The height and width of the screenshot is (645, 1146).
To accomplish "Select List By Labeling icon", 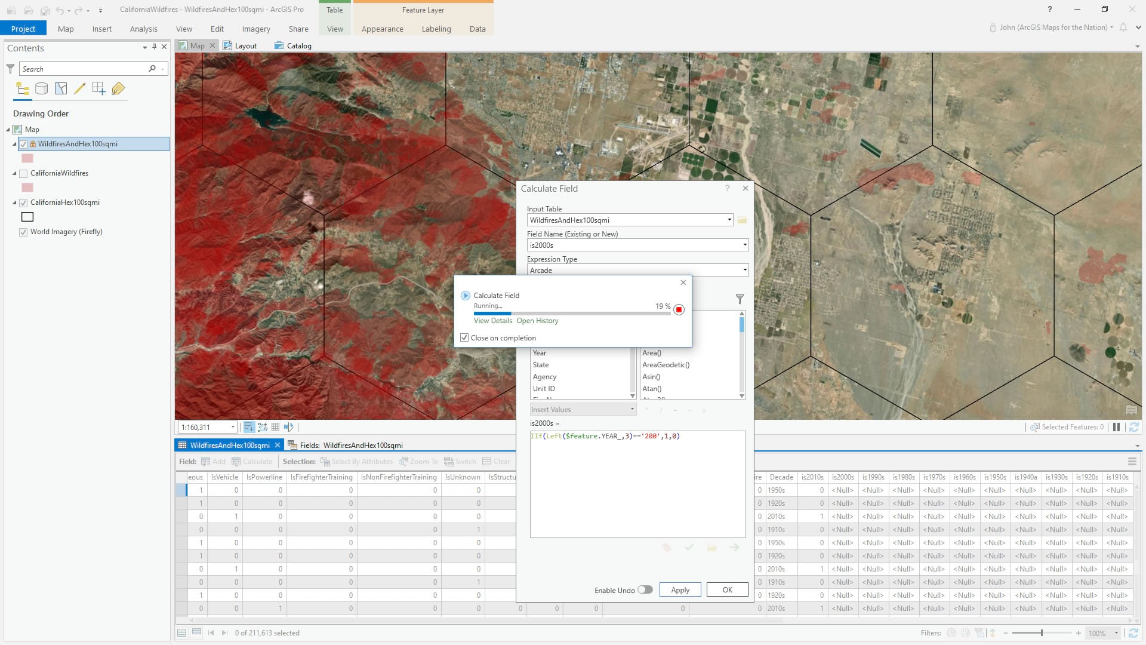I will click(118, 89).
